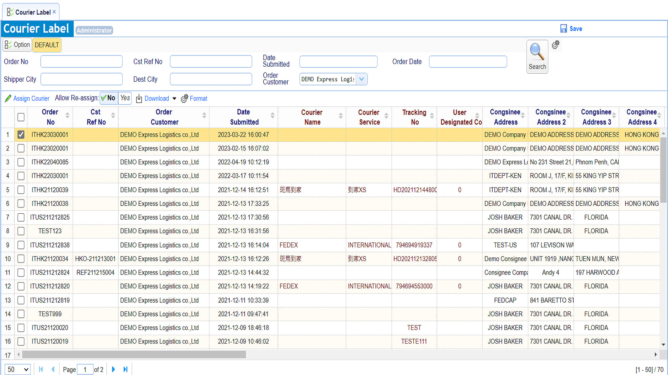Close the Courier Label tab

point(54,12)
